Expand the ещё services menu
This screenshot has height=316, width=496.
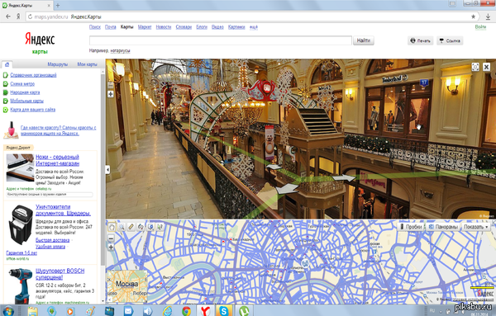click(x=254, y=27)
